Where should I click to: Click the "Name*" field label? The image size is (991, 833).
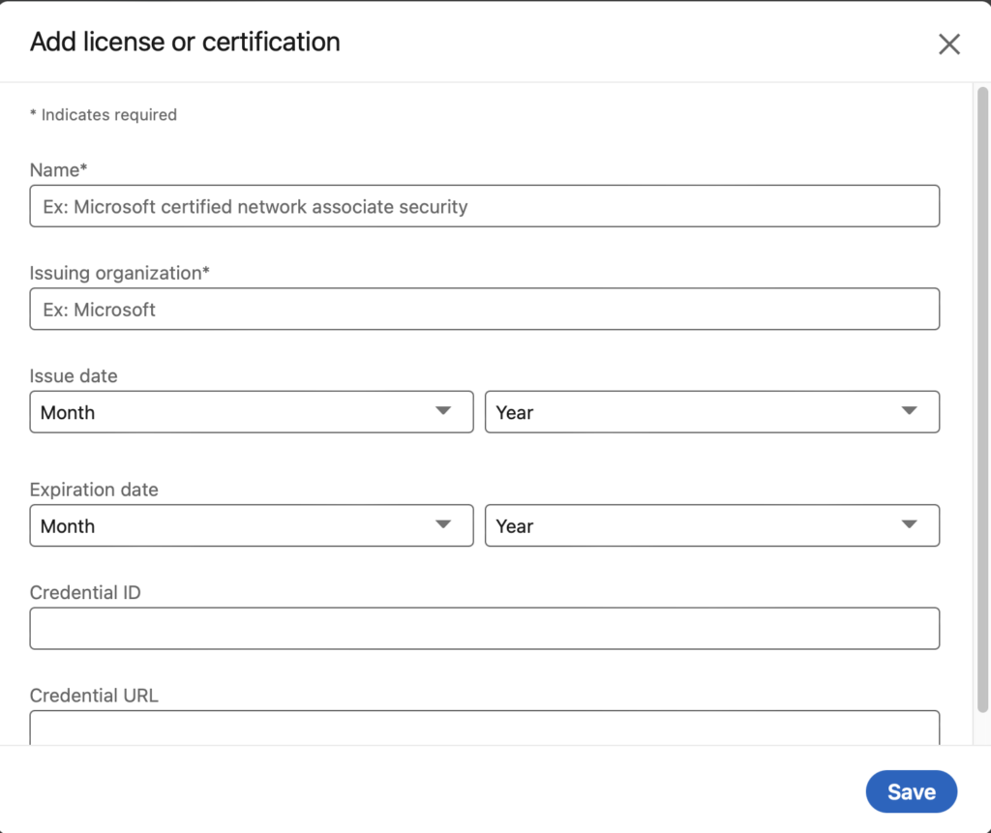point(59,170)
